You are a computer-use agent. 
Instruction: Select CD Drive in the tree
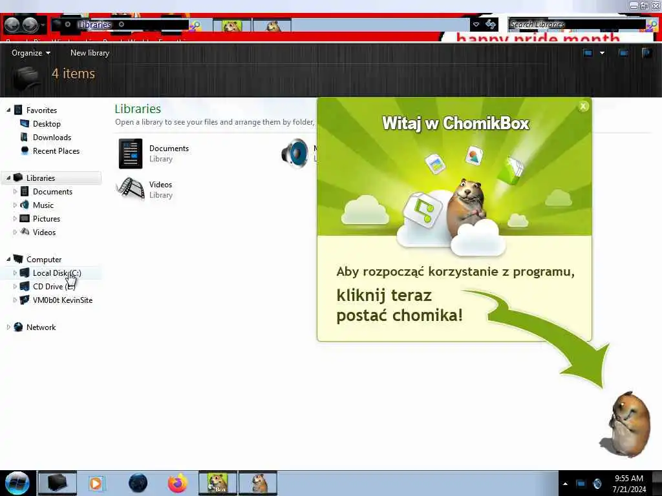click(x=54, y=286)
